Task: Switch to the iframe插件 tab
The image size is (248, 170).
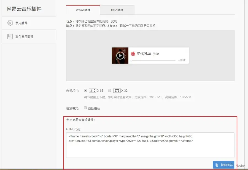Action: coord(83,10)
